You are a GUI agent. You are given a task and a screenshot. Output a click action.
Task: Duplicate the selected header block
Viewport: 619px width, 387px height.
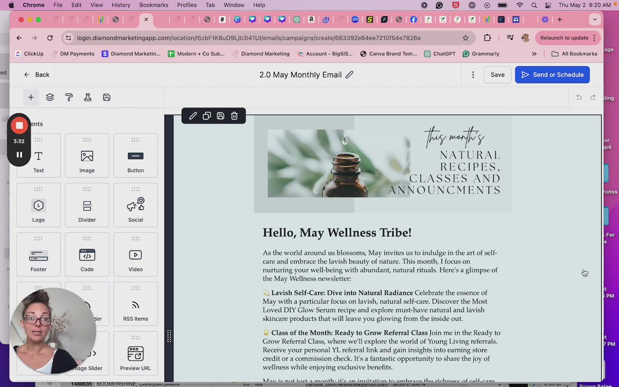click(x=206, y=116)
